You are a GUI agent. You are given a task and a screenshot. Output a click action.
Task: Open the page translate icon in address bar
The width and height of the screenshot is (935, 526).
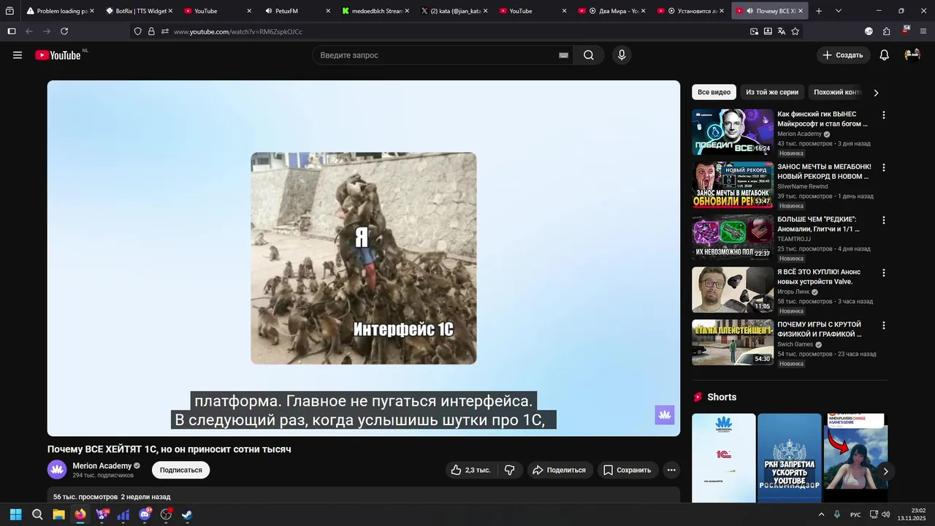781,31
